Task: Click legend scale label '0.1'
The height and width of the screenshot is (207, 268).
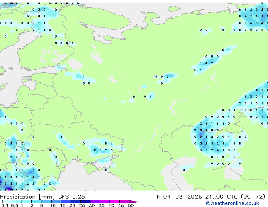Action: point(5,205)
